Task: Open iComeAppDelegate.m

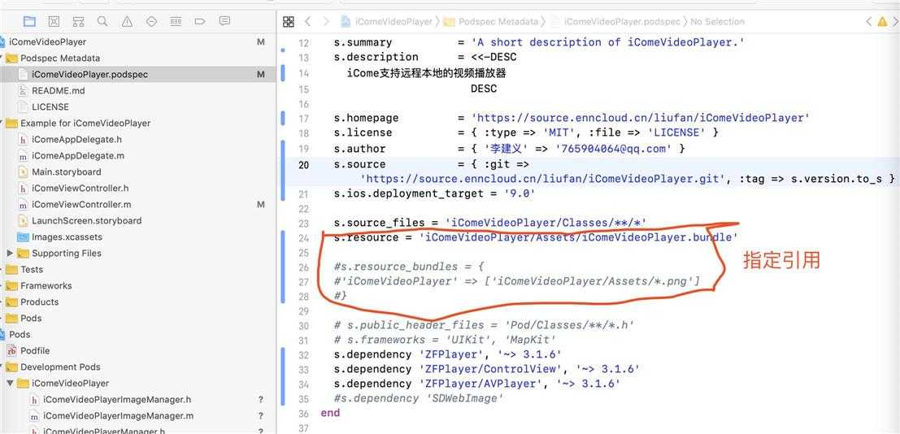Action: click(77, 155)
